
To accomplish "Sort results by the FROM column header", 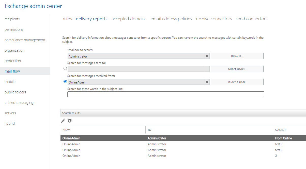I will click(x=103, y=130).
